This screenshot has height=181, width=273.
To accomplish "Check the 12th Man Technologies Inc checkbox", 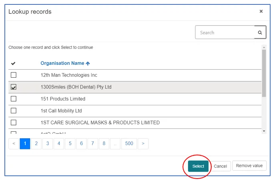I will (x=14, y=75).
